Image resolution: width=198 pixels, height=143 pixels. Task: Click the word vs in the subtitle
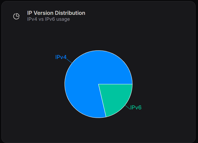pyautogui.click(x=41, y=19)
